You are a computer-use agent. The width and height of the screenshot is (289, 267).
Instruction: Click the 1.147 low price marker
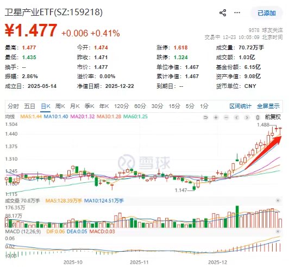pos(181,190)
